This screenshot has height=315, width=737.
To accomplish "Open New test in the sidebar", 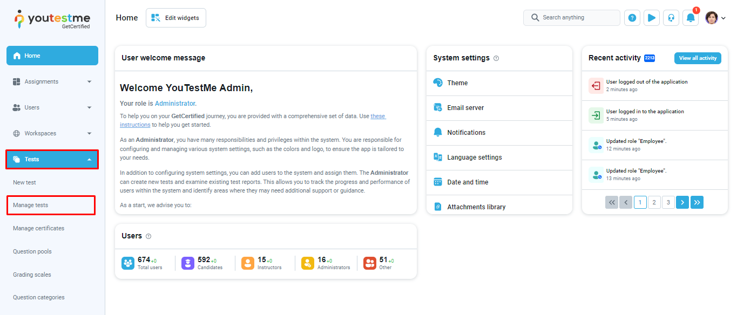I will click(24, 182).
